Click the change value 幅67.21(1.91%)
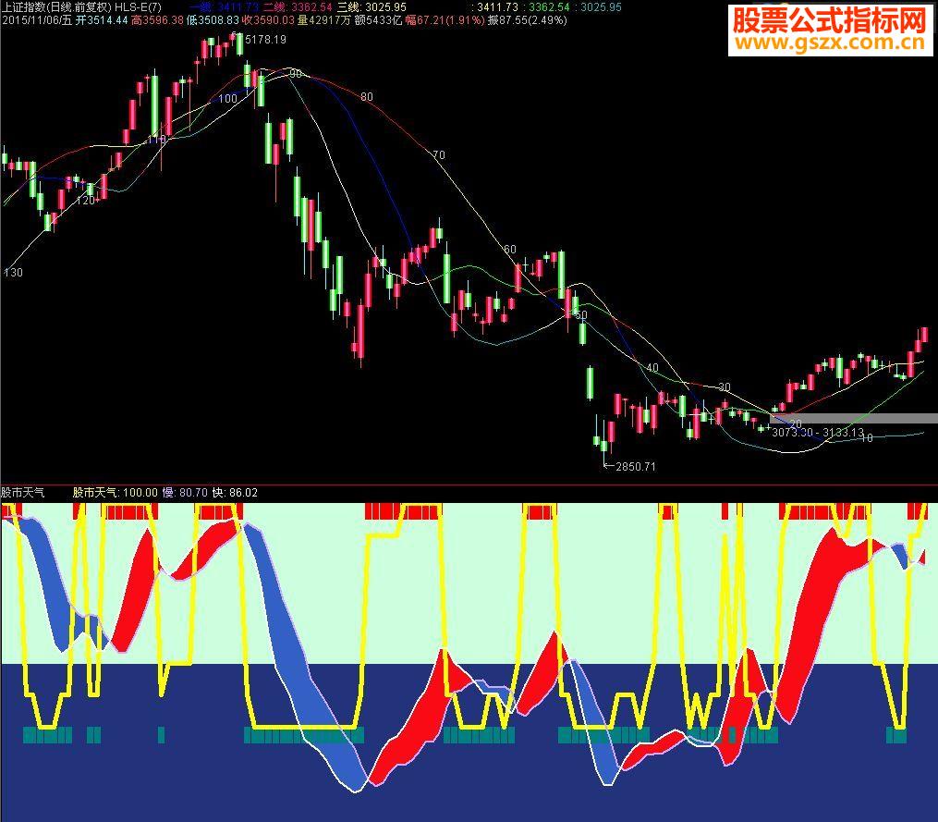 click(x=445, y=20)
